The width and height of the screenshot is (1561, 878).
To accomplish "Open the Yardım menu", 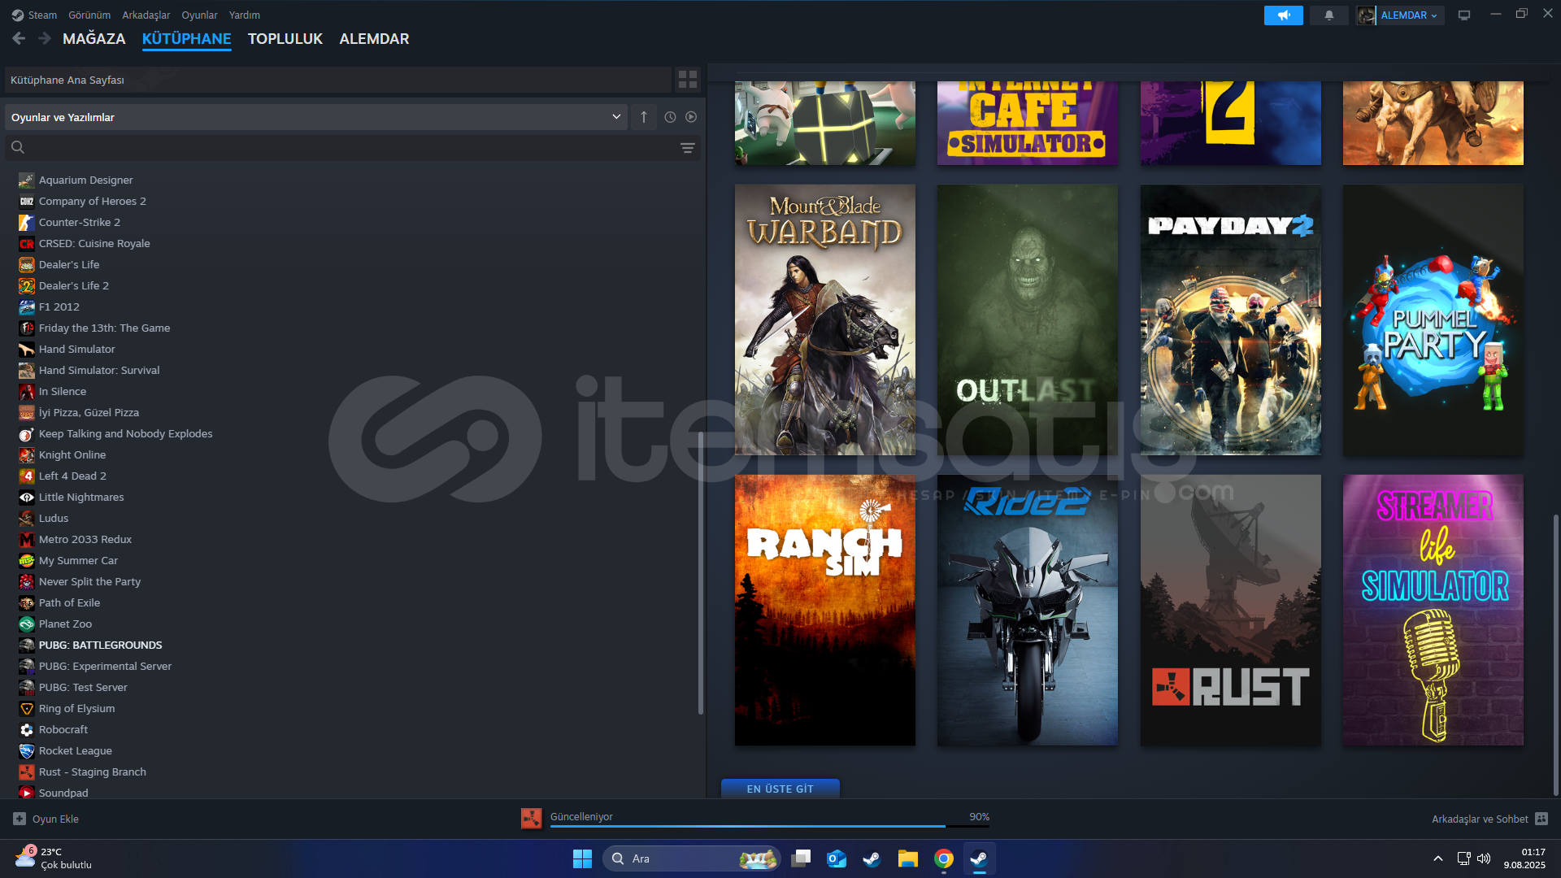I will pyautogui.click(x=245, y=15).
